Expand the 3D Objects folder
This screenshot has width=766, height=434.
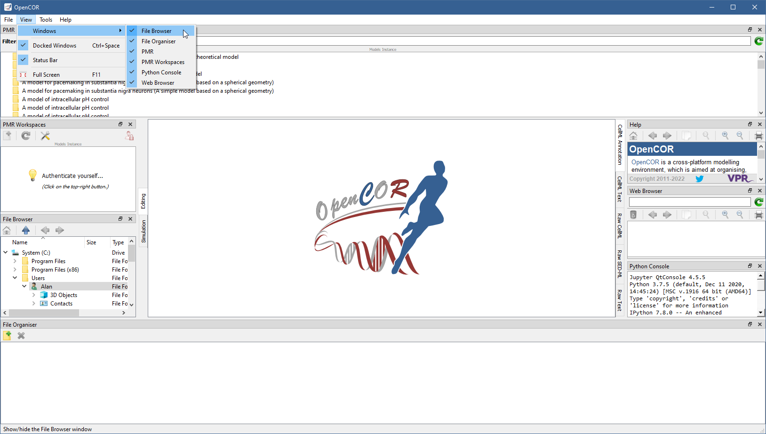[x=34, y=295]
